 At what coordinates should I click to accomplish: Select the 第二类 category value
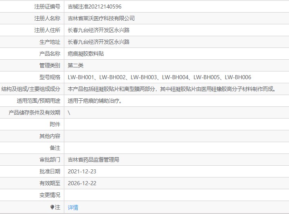76,65
